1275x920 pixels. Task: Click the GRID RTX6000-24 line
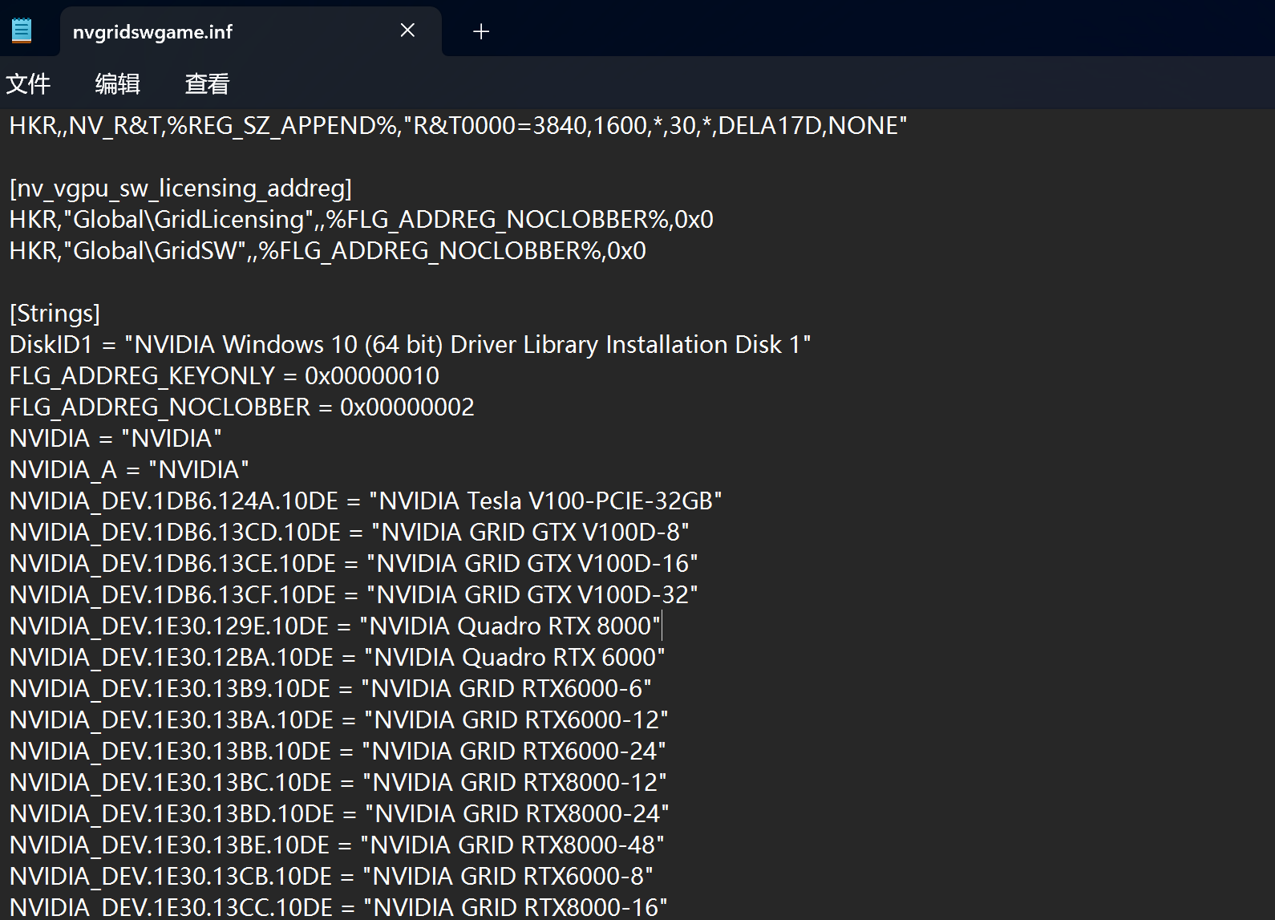coord(338,752)
